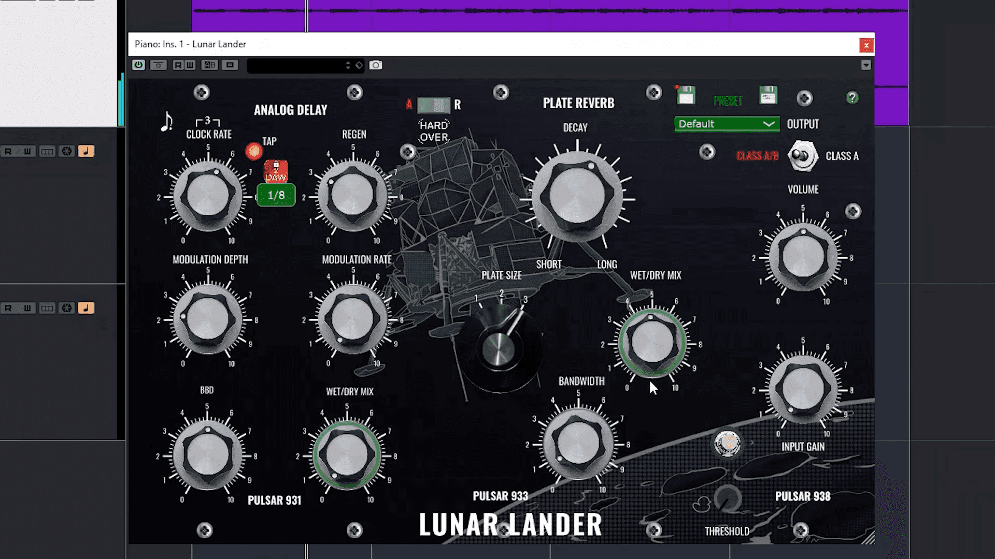This screenshot has height=559, width=995.
Task: Click the eighth-note icon above Clock Rate
Action: 166,122
